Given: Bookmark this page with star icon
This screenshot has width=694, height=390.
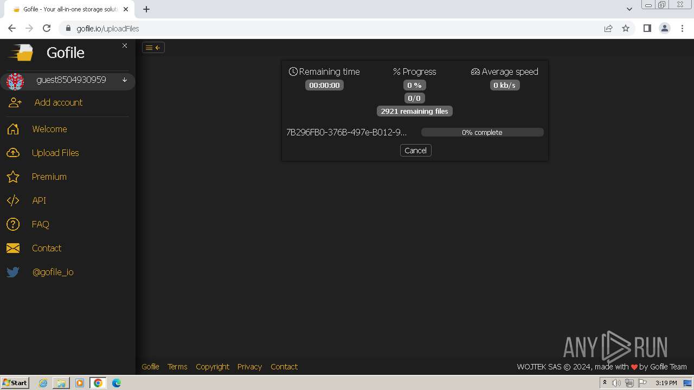Looking at the screenshot, I should 626,29.
